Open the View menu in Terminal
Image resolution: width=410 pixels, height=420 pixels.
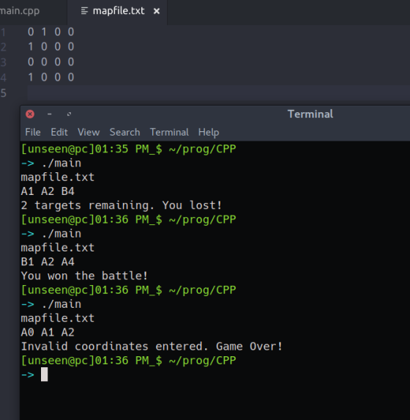[89, 132]
